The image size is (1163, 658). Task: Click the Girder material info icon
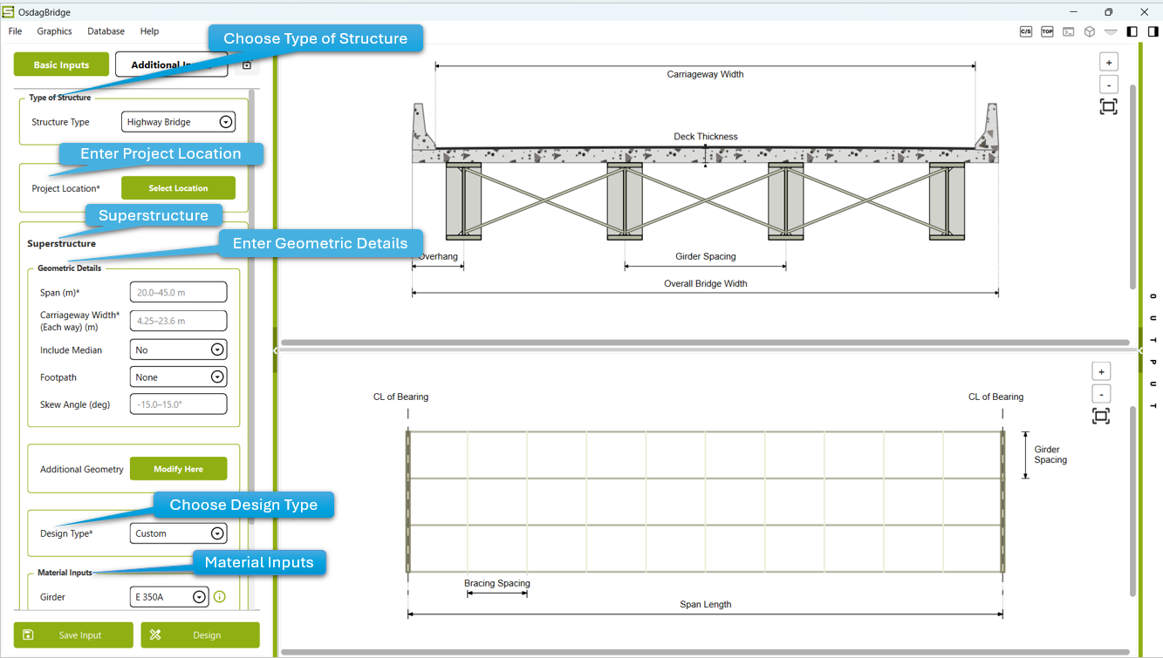[220, 597]
